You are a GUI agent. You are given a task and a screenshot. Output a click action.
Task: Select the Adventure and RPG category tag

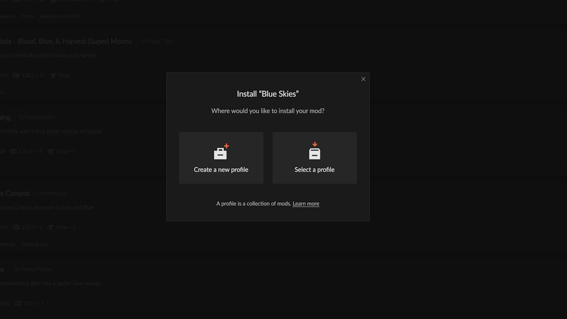coord(60,16)
